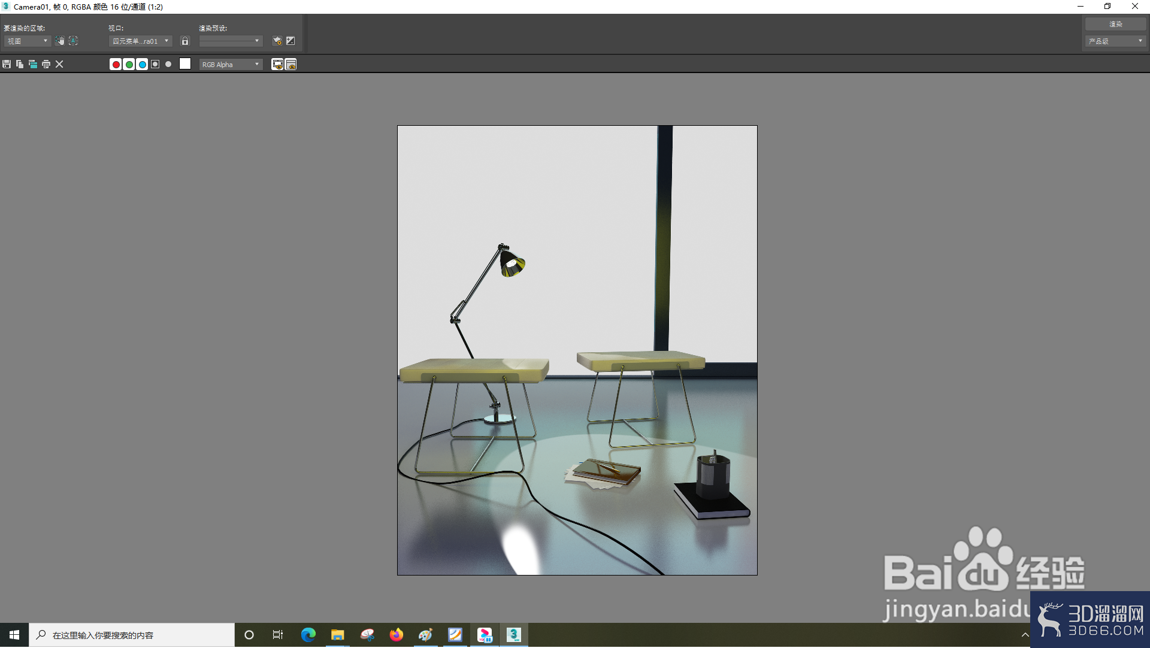Click the Render (渲染) button
Screen dimensions: 1150x648
coord(1115,25)
